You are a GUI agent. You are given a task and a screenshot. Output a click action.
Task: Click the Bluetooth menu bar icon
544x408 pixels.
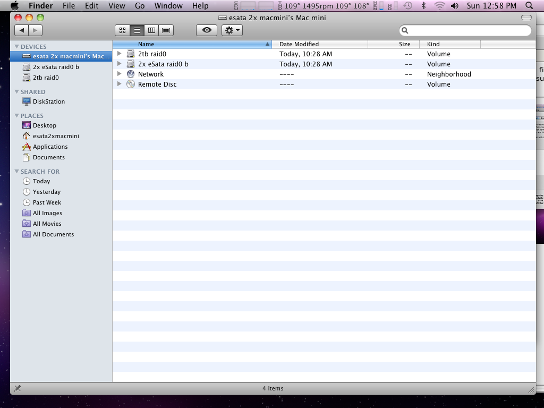point(423,5)
